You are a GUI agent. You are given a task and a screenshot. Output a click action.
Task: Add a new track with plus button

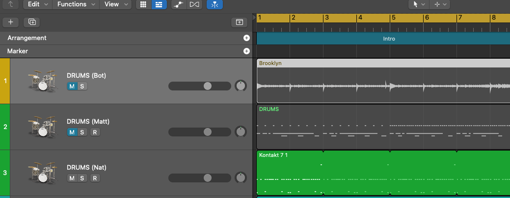pos(11,22)
